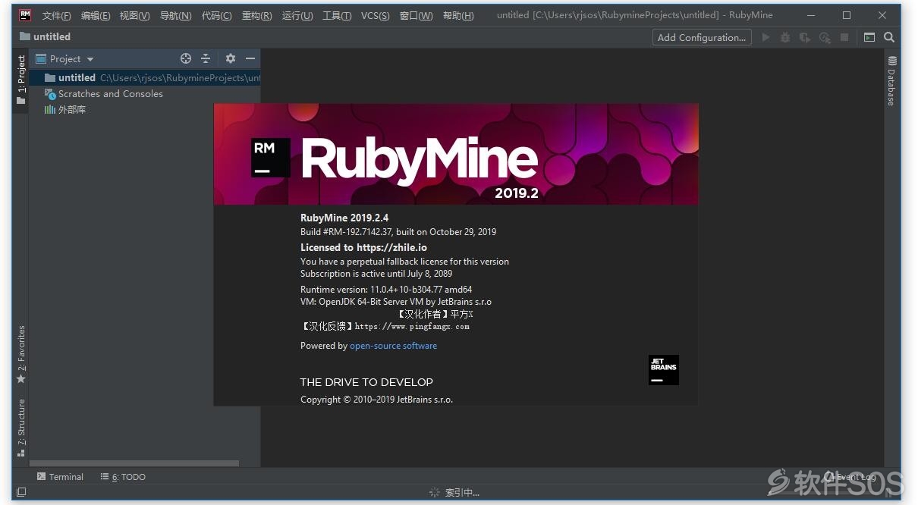Click the Copyright 2010–2019 JetBrains text
This screenshot has height=505, width=918.
point(376,400)
